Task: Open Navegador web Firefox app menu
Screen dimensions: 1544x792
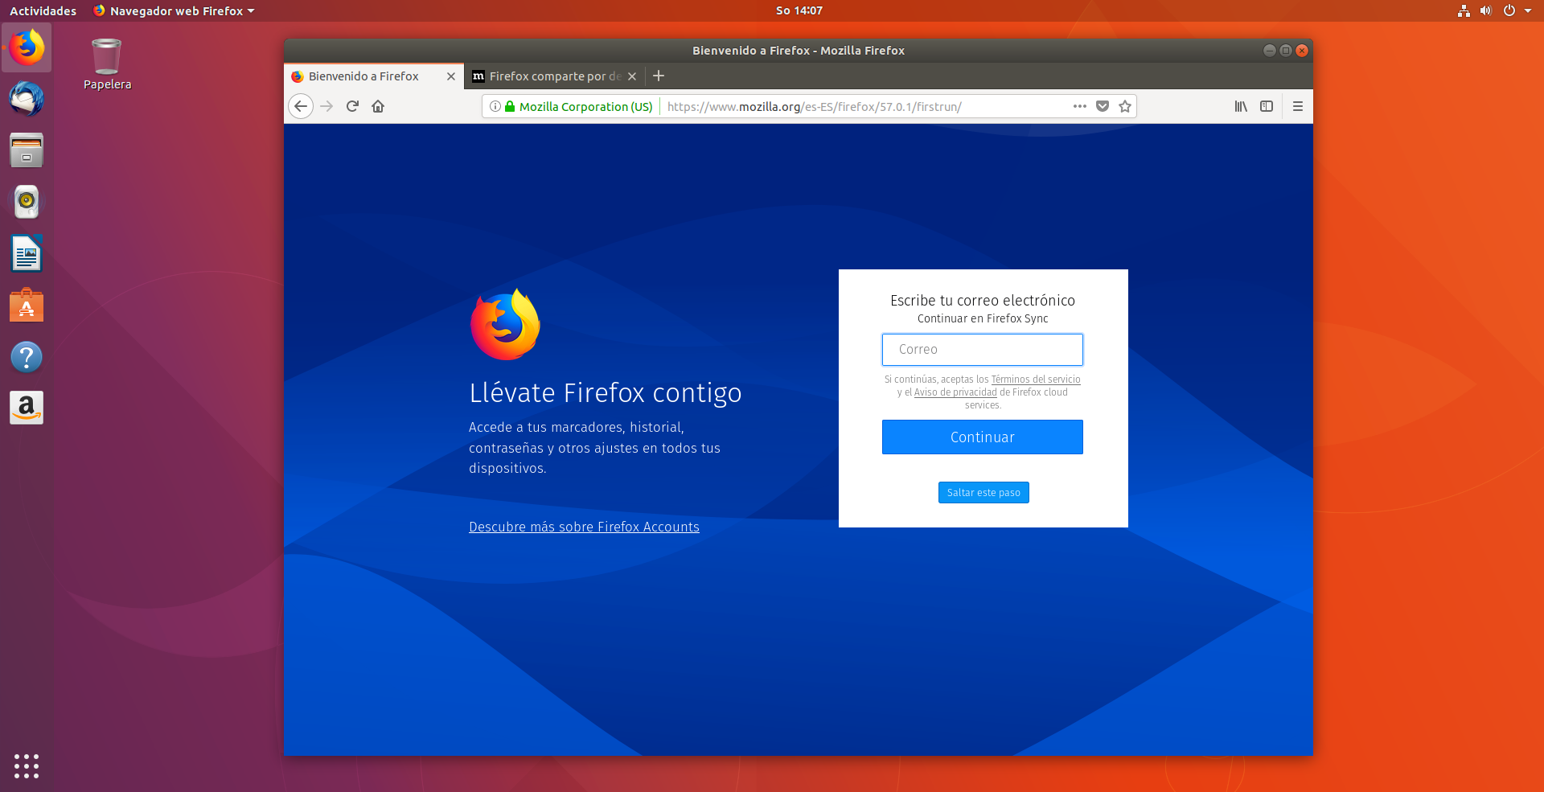Action: pyautogui.click(x=174, y=10)
